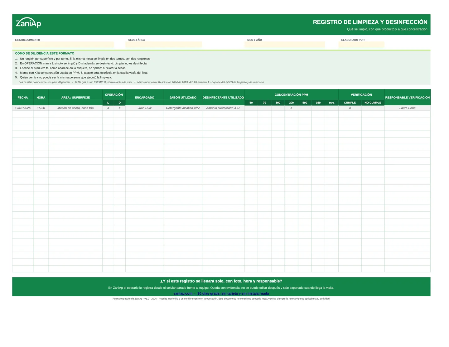Viewport: 449px width, 347px height.
Task: Click the CONCENTRACIÓN PPM header
Action: tap(291, 95)
